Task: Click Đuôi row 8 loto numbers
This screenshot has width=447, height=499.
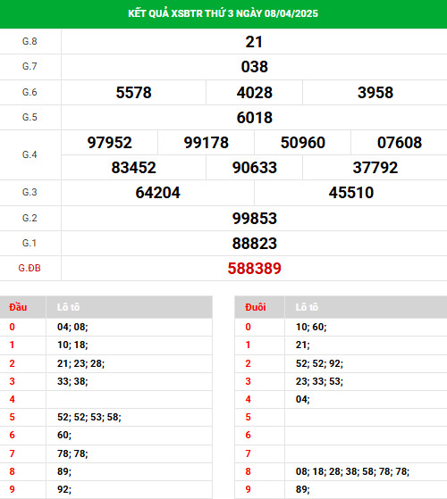Action: (352, 471)
